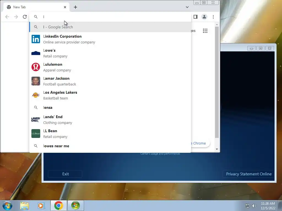The image size is (282, 211).
Task: Open the Chrome three-dot menu
Action: 213,17
